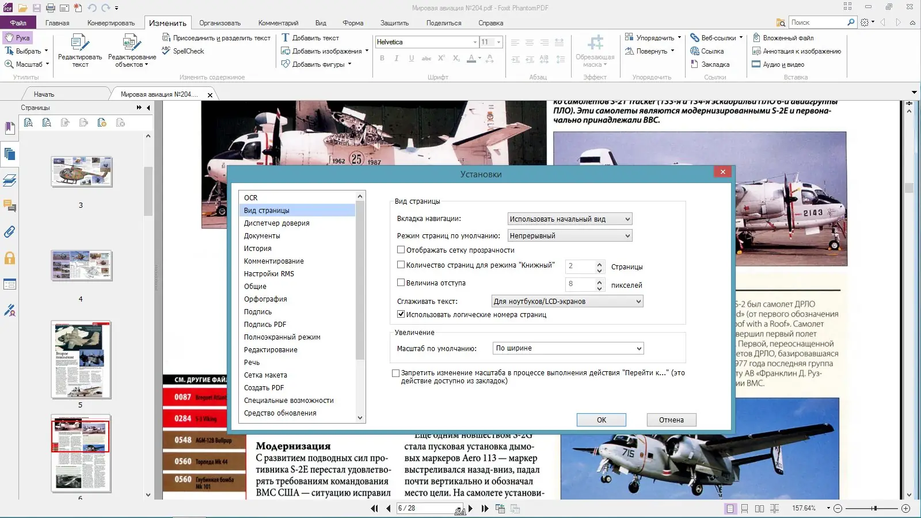Open the Attachments paperclip sidebar icon
The width and height of the screenshot is (921, 518).
coord(10,232)
